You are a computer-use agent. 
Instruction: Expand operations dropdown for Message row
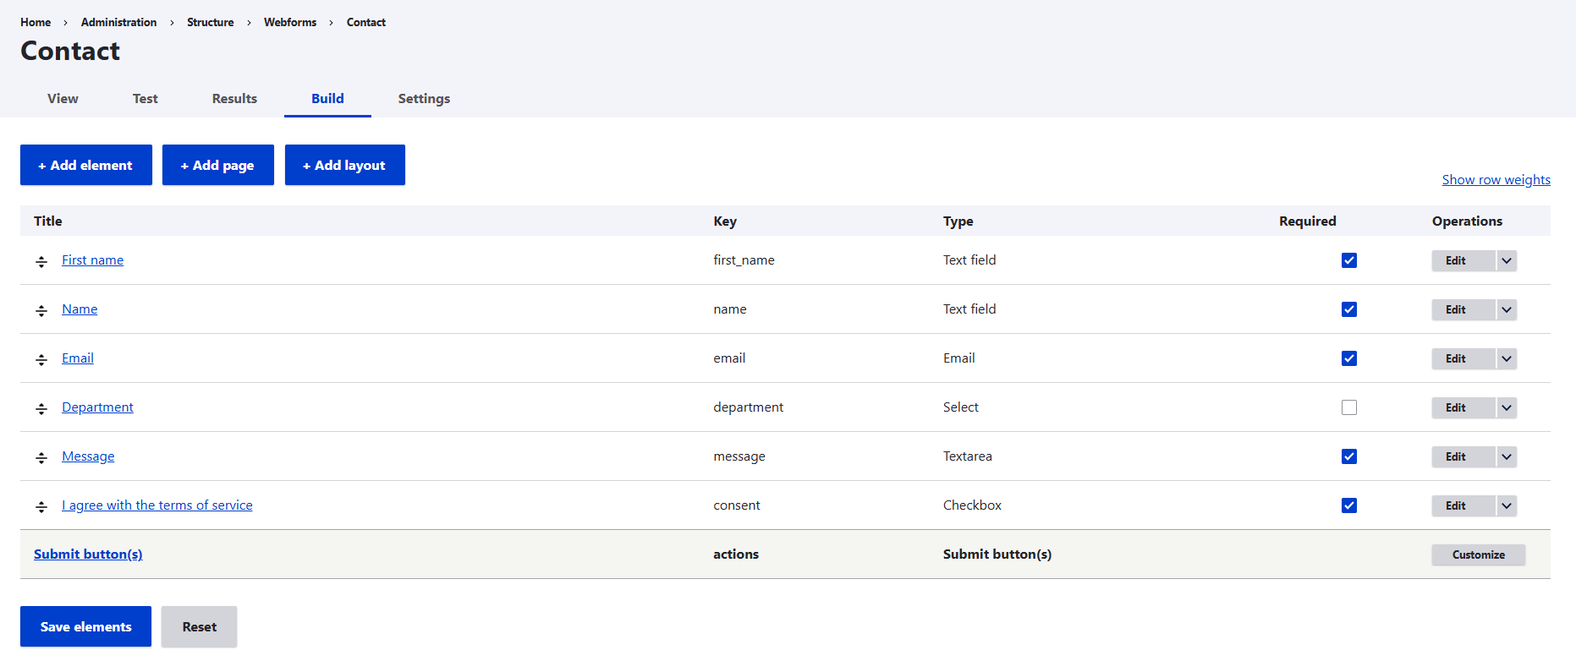click(1507, 456)
